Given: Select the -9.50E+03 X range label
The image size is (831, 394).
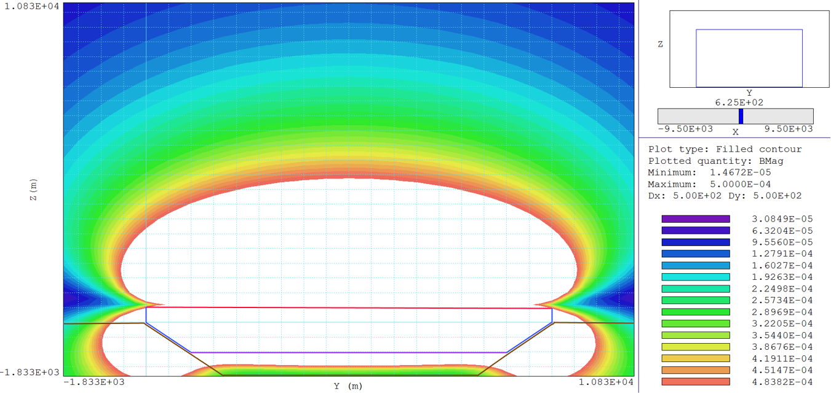Looking at the screenshot, I should coord(686,129).
